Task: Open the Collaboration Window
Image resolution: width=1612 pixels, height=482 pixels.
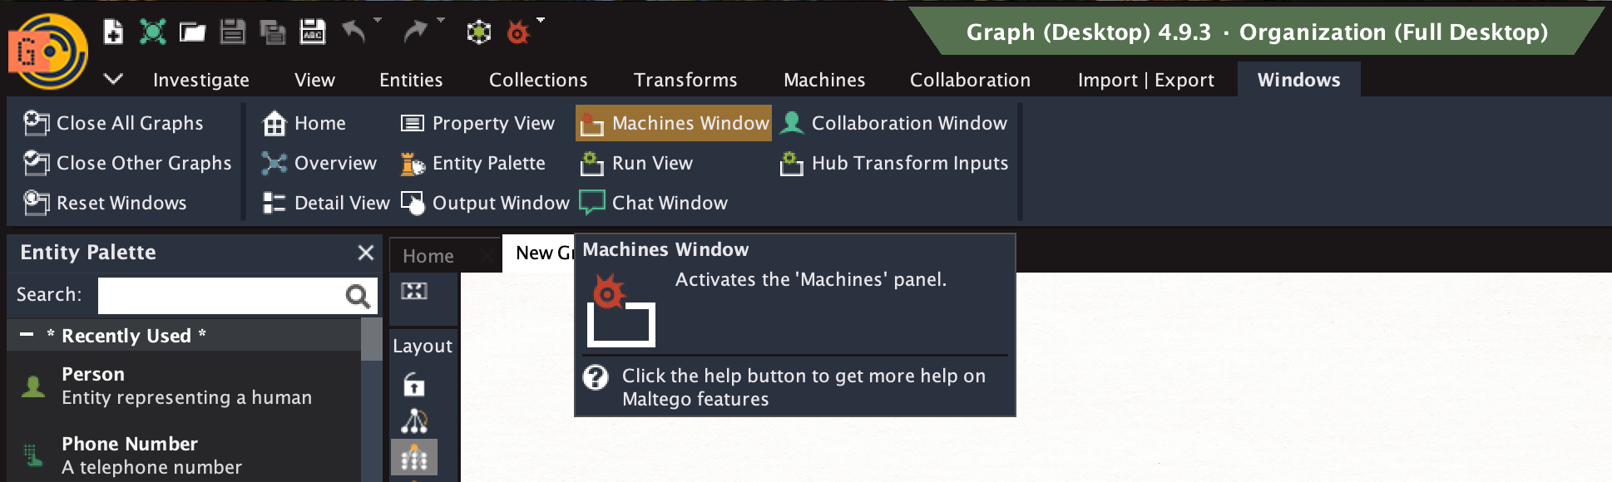Action: 894,123
